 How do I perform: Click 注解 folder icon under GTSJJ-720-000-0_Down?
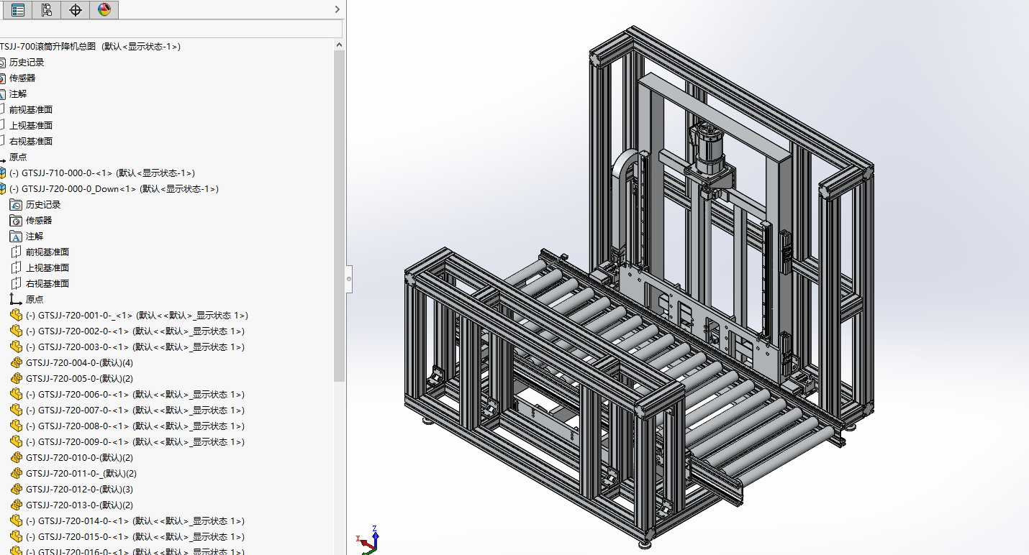17,237
